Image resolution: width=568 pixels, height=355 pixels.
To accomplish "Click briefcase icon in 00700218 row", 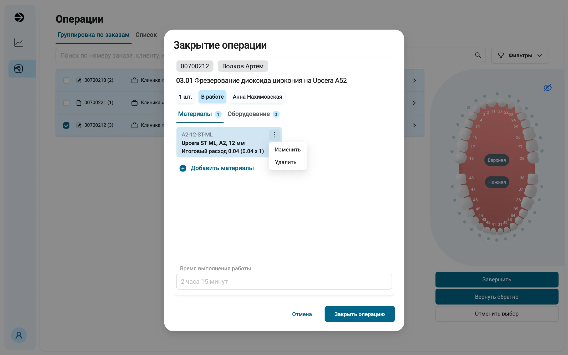I will pos(134,80).
